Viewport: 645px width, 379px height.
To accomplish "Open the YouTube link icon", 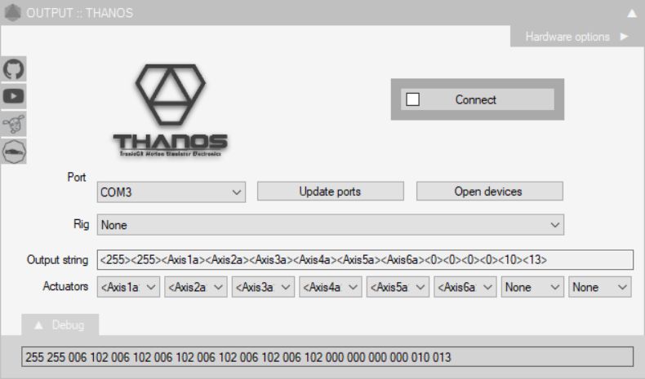I will tap(14, 96).
